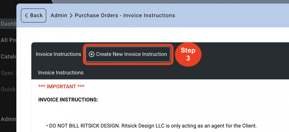Select Purchase Orders - Invoice Instructions breadcrumb
The width and height of the screenshot is (289, 132).
(125, 15)
